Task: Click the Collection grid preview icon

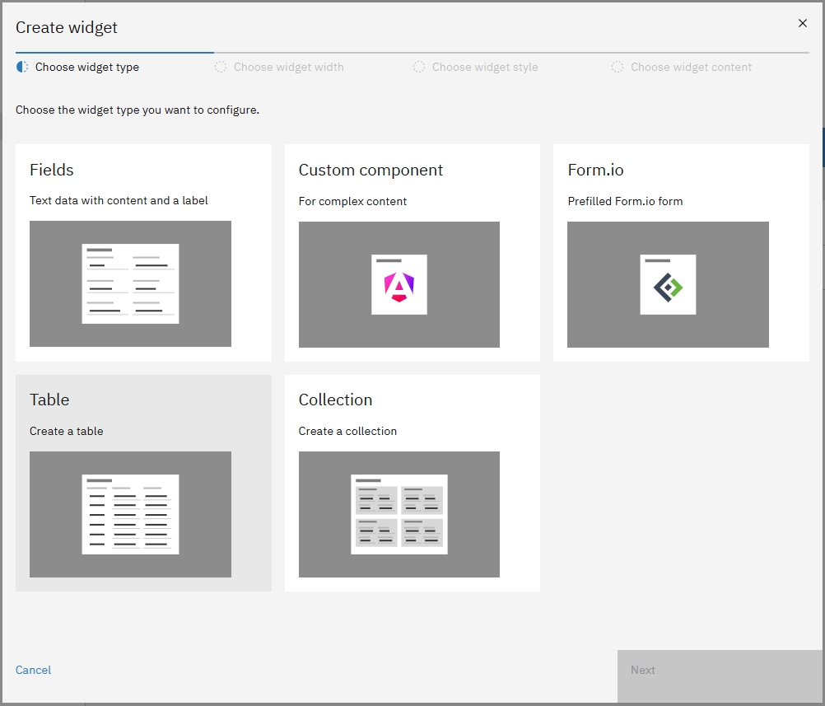Action: click(399, 514)
